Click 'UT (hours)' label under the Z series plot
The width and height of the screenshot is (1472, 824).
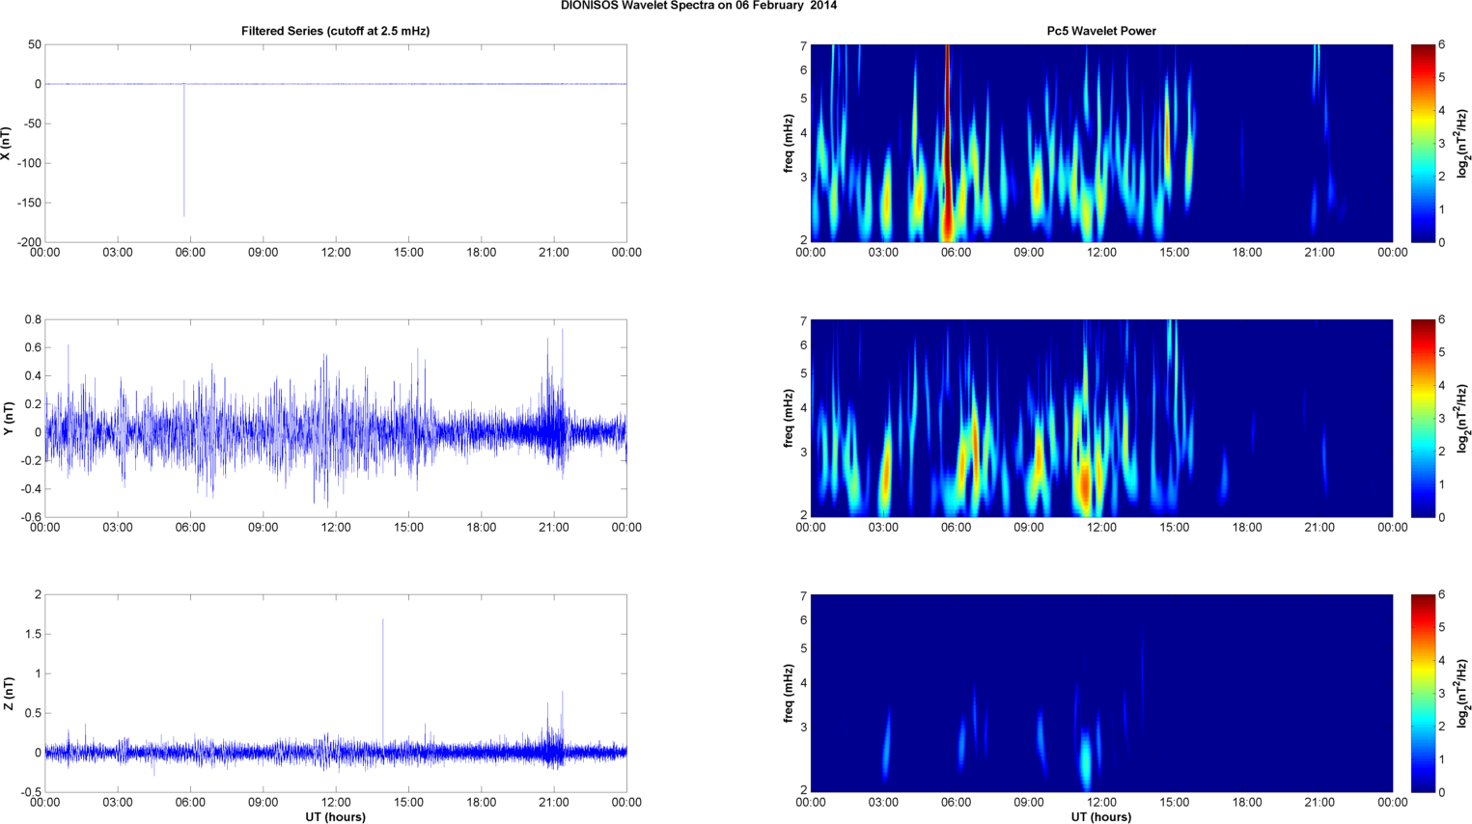point(335,817)
